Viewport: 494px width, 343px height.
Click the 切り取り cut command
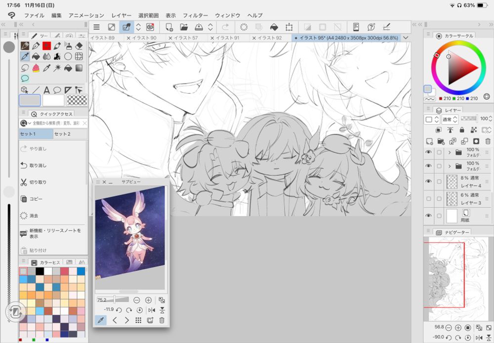coord(53,182)
